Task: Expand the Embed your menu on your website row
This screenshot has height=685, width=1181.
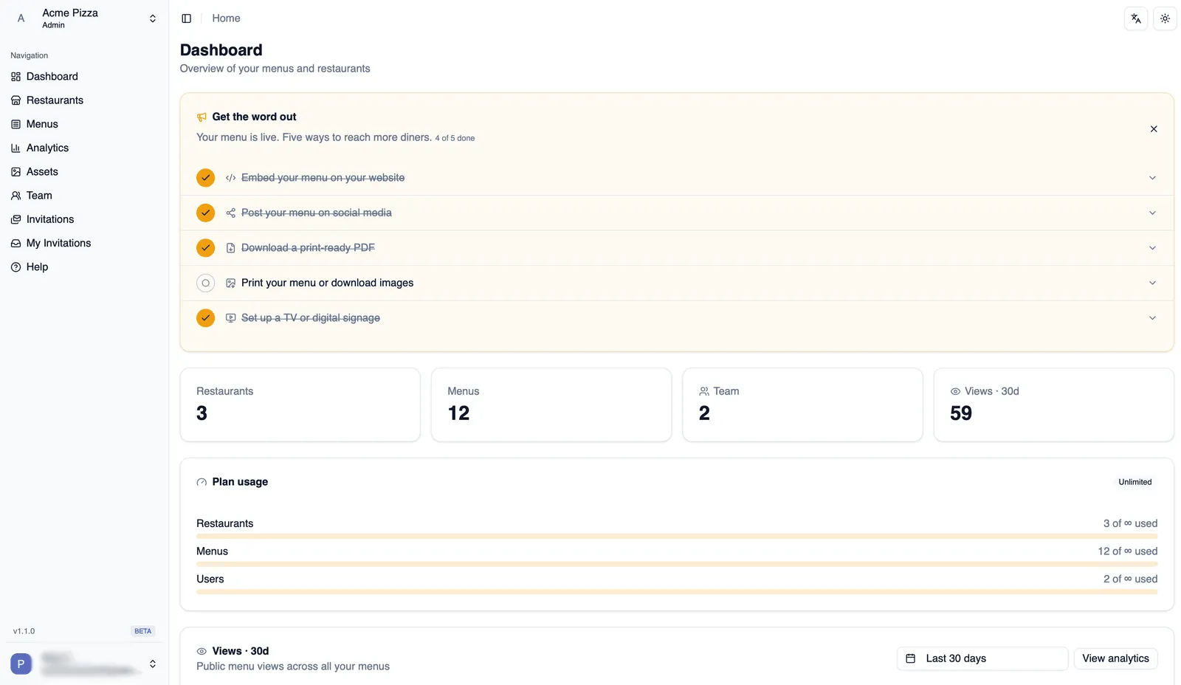Action: [x=1152, y=178]
